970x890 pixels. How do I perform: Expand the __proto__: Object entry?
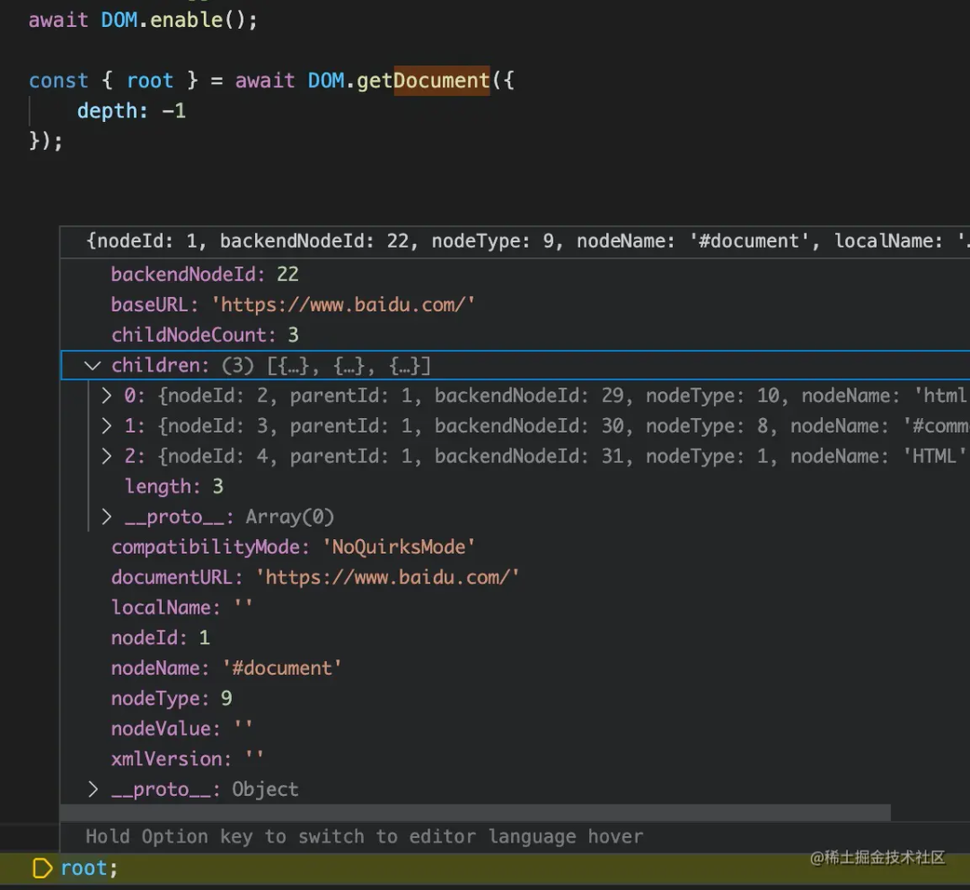tap(93, 790)
